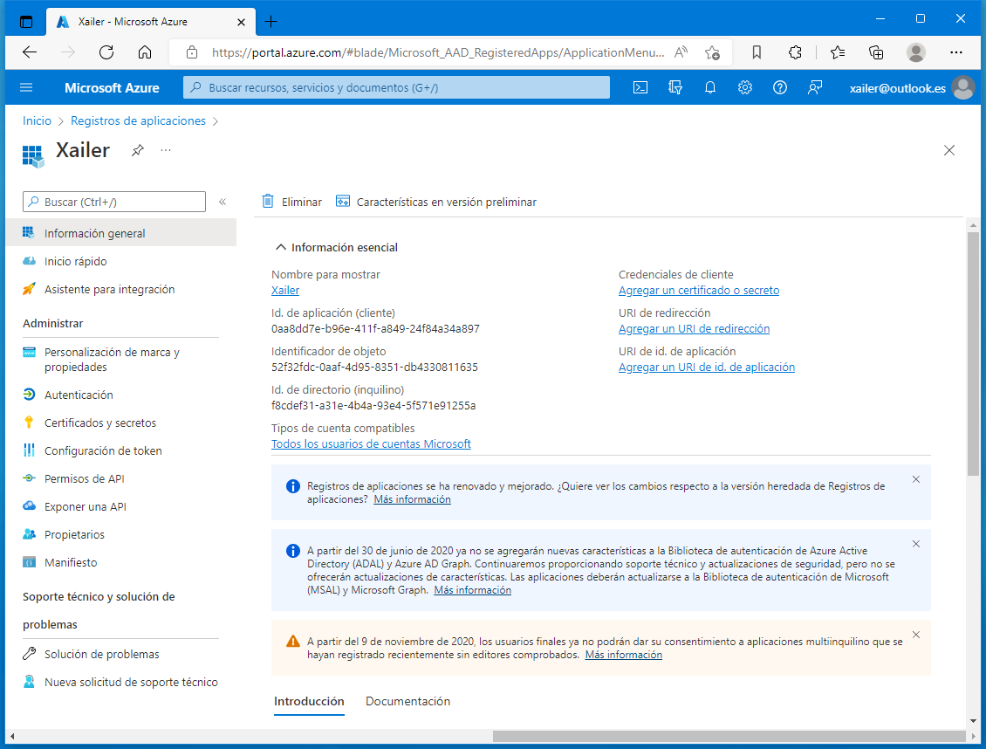The height and width of the screenshot is (749, 986).
Task: Open the browser favorites list icon
Action: pyautogui.click(x=837, y=53)
